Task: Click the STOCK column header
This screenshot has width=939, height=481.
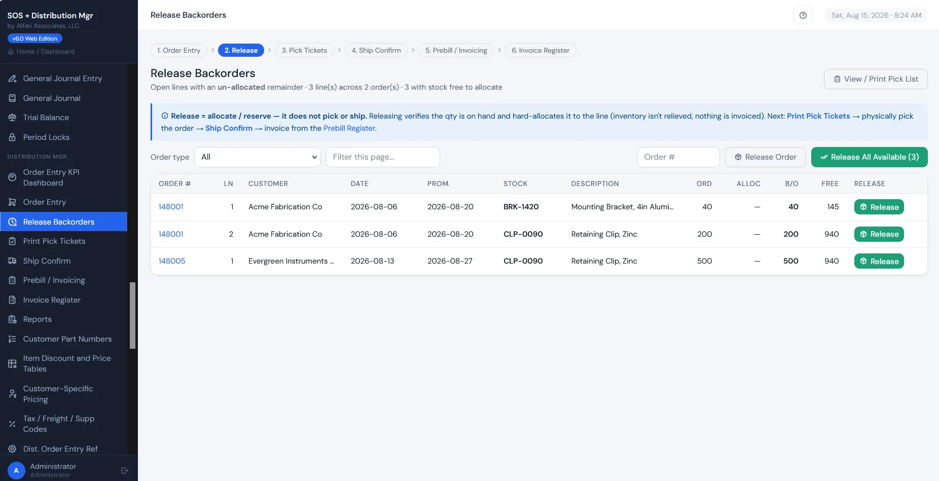Action: click(515, 184)
